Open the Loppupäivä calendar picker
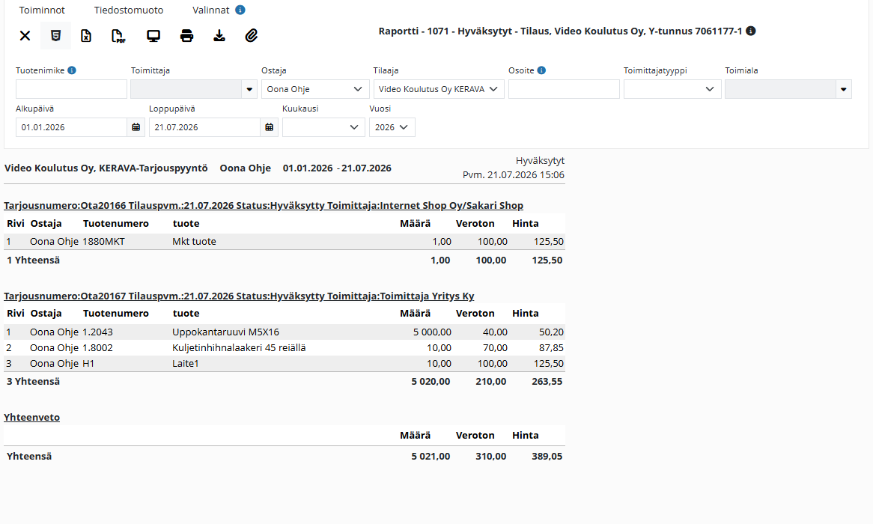This screenshot has width=873, height=524. 269,127
